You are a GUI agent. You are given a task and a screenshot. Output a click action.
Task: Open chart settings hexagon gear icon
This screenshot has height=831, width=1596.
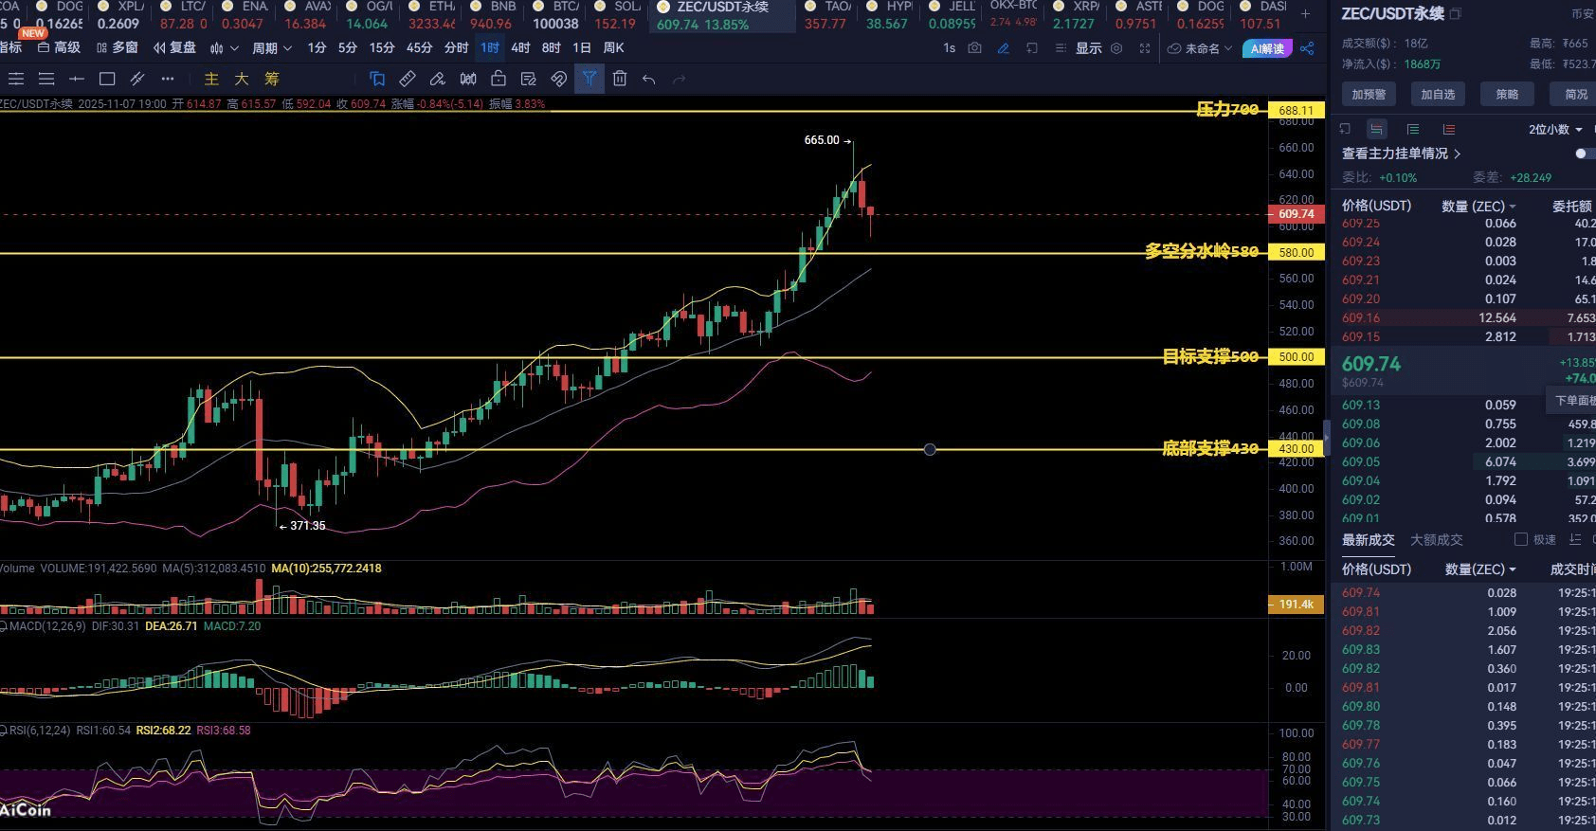1116,47
